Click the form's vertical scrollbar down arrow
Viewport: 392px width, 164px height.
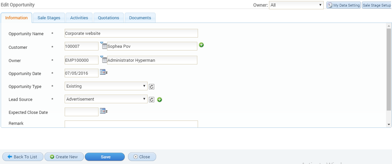pyautogui.click(x=389, y=124)
